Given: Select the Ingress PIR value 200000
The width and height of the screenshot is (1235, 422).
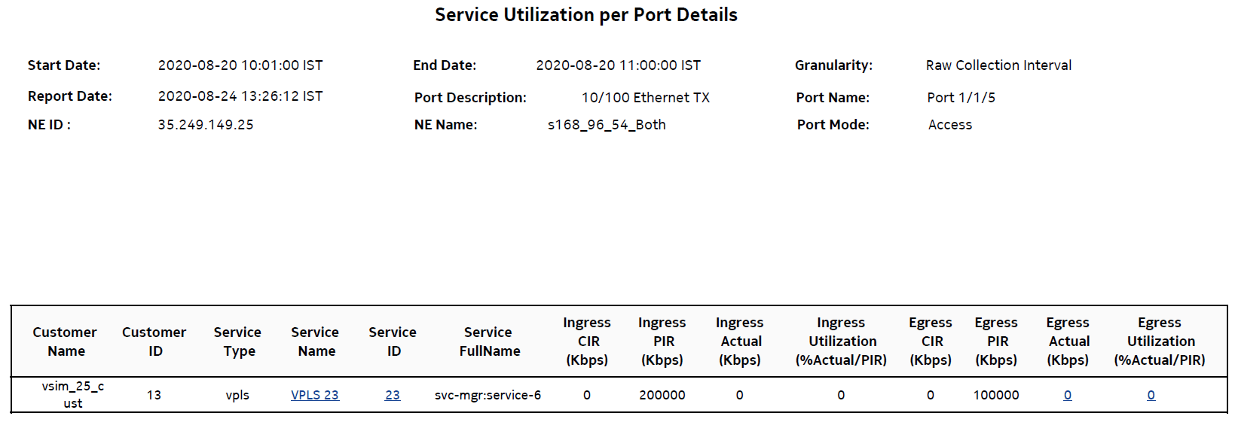Looking at the screenshot, I should [x=662, y=395].
